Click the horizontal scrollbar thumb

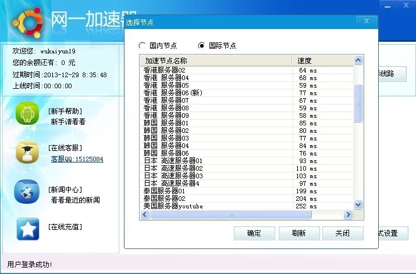[x=231, y=214]
